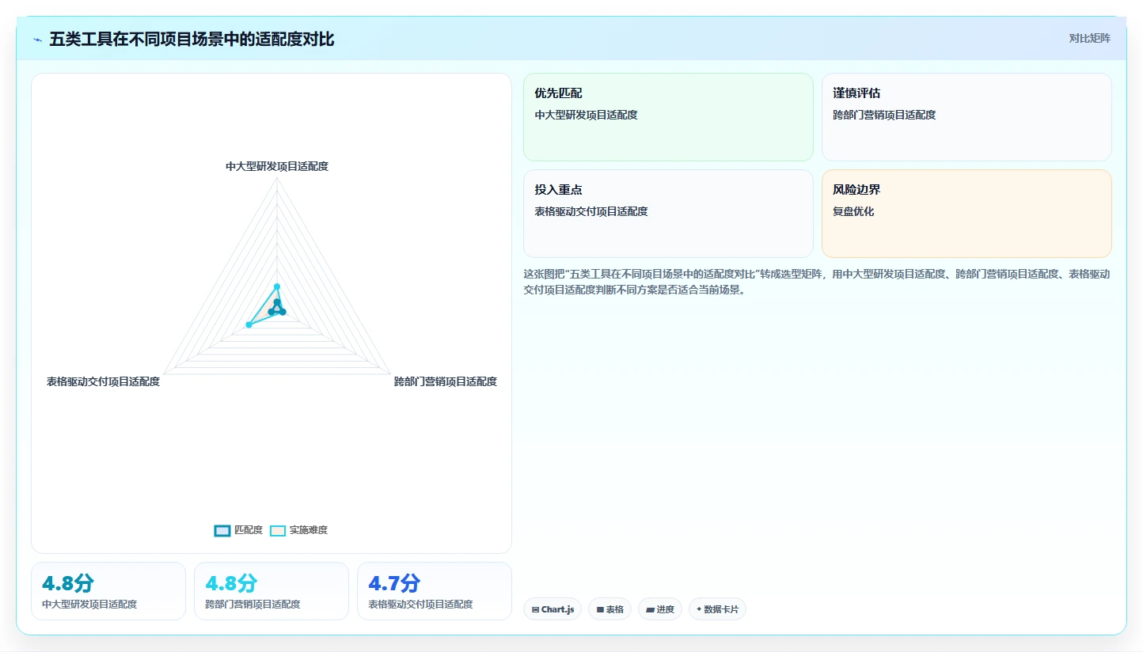The width and height of the screenshot is (1143, 652).
Task: Toggle the 匹配度 series in chart legend
Action: (x=238, y=530)
